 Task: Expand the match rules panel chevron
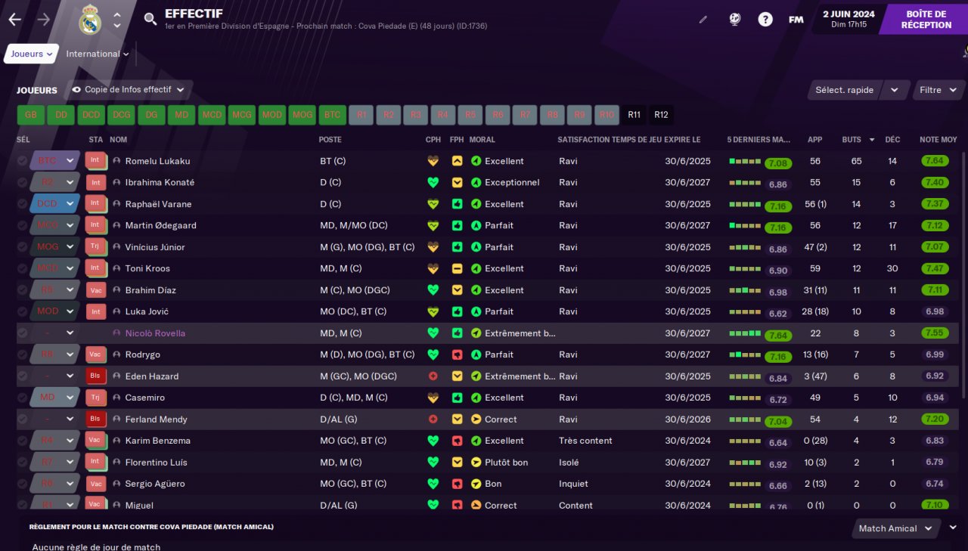point(953,528)
